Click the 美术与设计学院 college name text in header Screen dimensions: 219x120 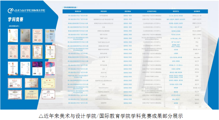(x=25, y=10)
